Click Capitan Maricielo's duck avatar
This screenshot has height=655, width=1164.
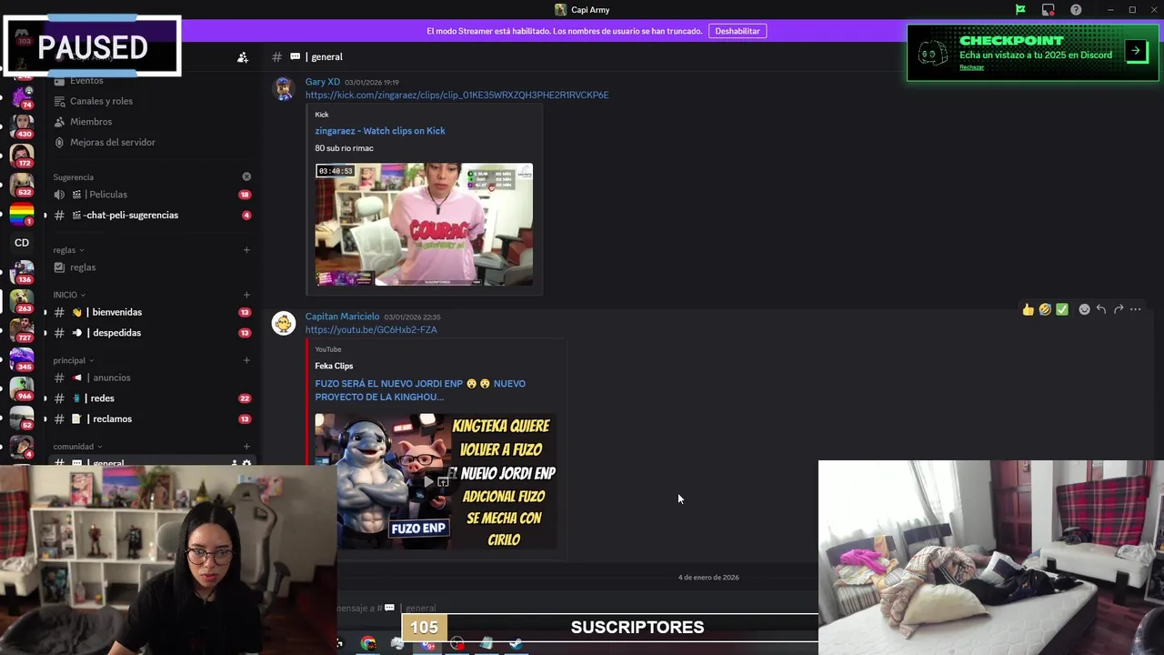click(x=285, y=323)
